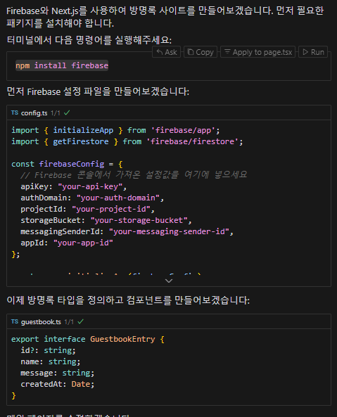Screen dimensions: 337x417
Task: Click the 'name: string;' line
Action: click(51, 361)
